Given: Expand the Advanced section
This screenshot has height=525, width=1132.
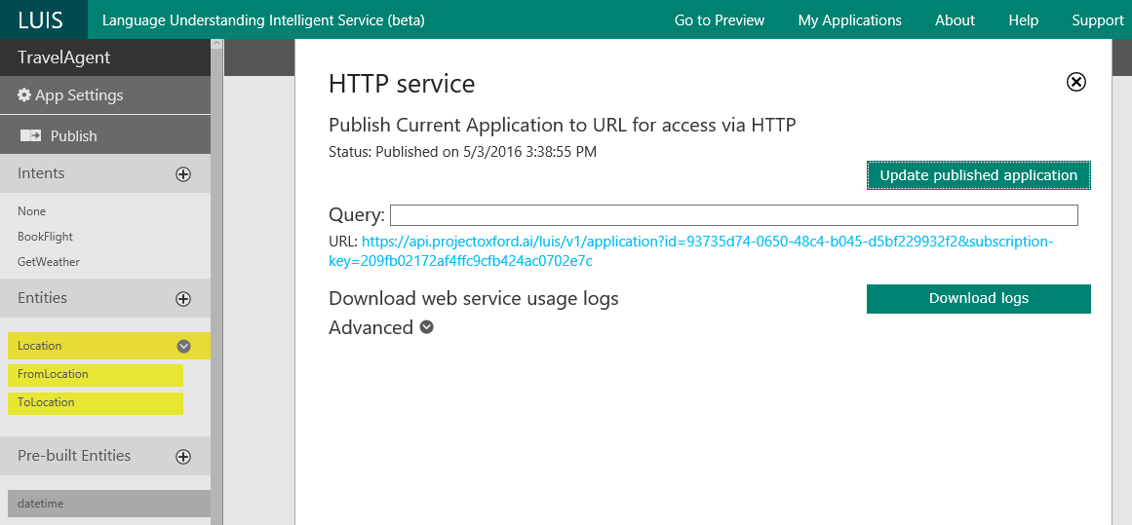Looking at the screenshot, I should point(426,328).
